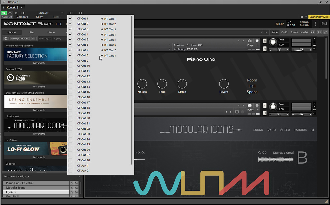Toggle solo on Piano Uno instrument
The width and height of the screenshot is (330, 205).
(x=265, y=41)
